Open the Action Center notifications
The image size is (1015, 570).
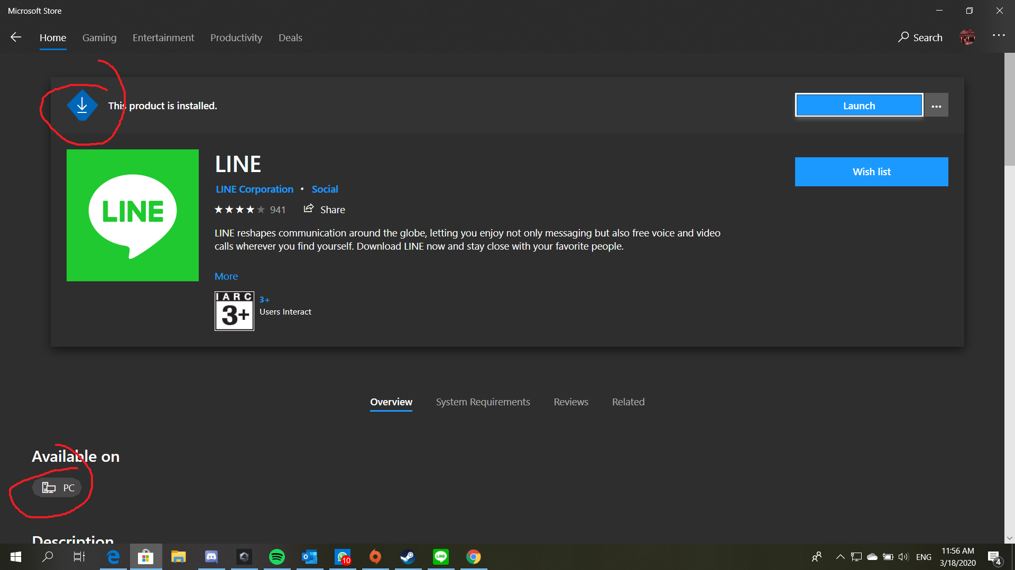(994, 557)
